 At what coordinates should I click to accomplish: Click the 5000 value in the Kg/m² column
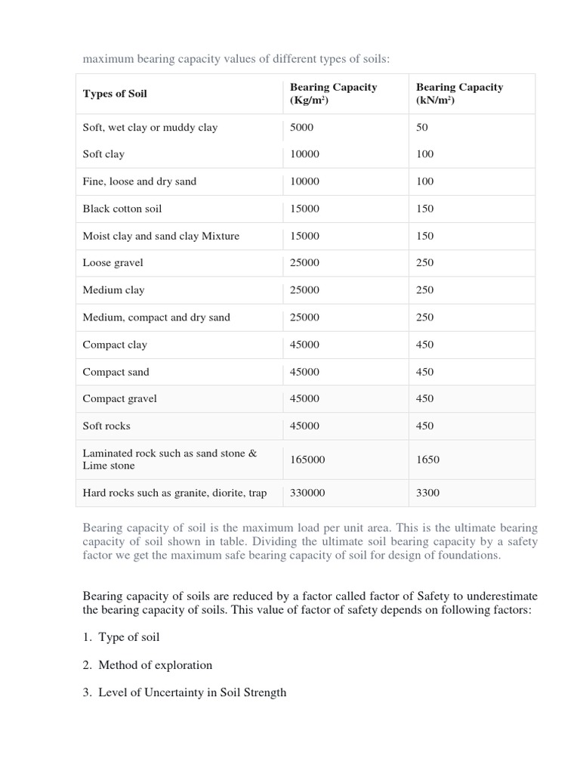(x=301, y=127)
